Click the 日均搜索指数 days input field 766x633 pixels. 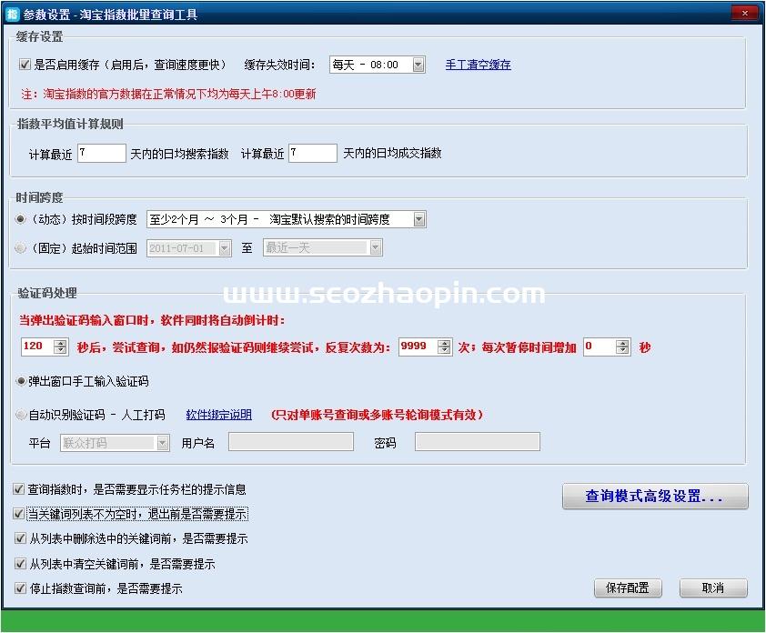(x=102, y=154)
